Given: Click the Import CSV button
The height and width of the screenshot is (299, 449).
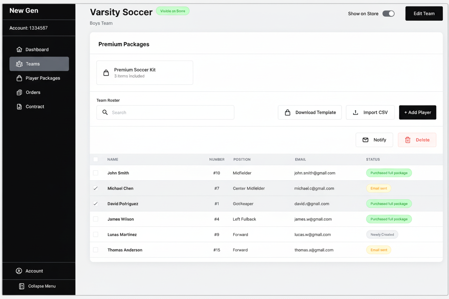Looking at the screenshot, I should (x=370, y=112).
